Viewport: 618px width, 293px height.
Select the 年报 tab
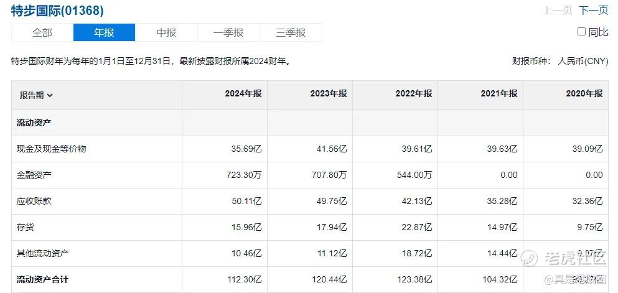[x=104, y=32]
